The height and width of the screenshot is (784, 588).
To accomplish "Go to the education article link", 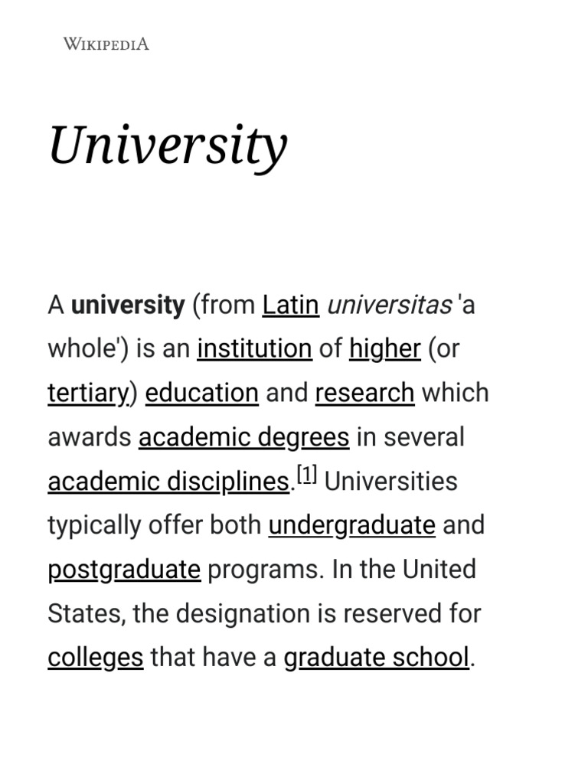I will click(201, 393).
